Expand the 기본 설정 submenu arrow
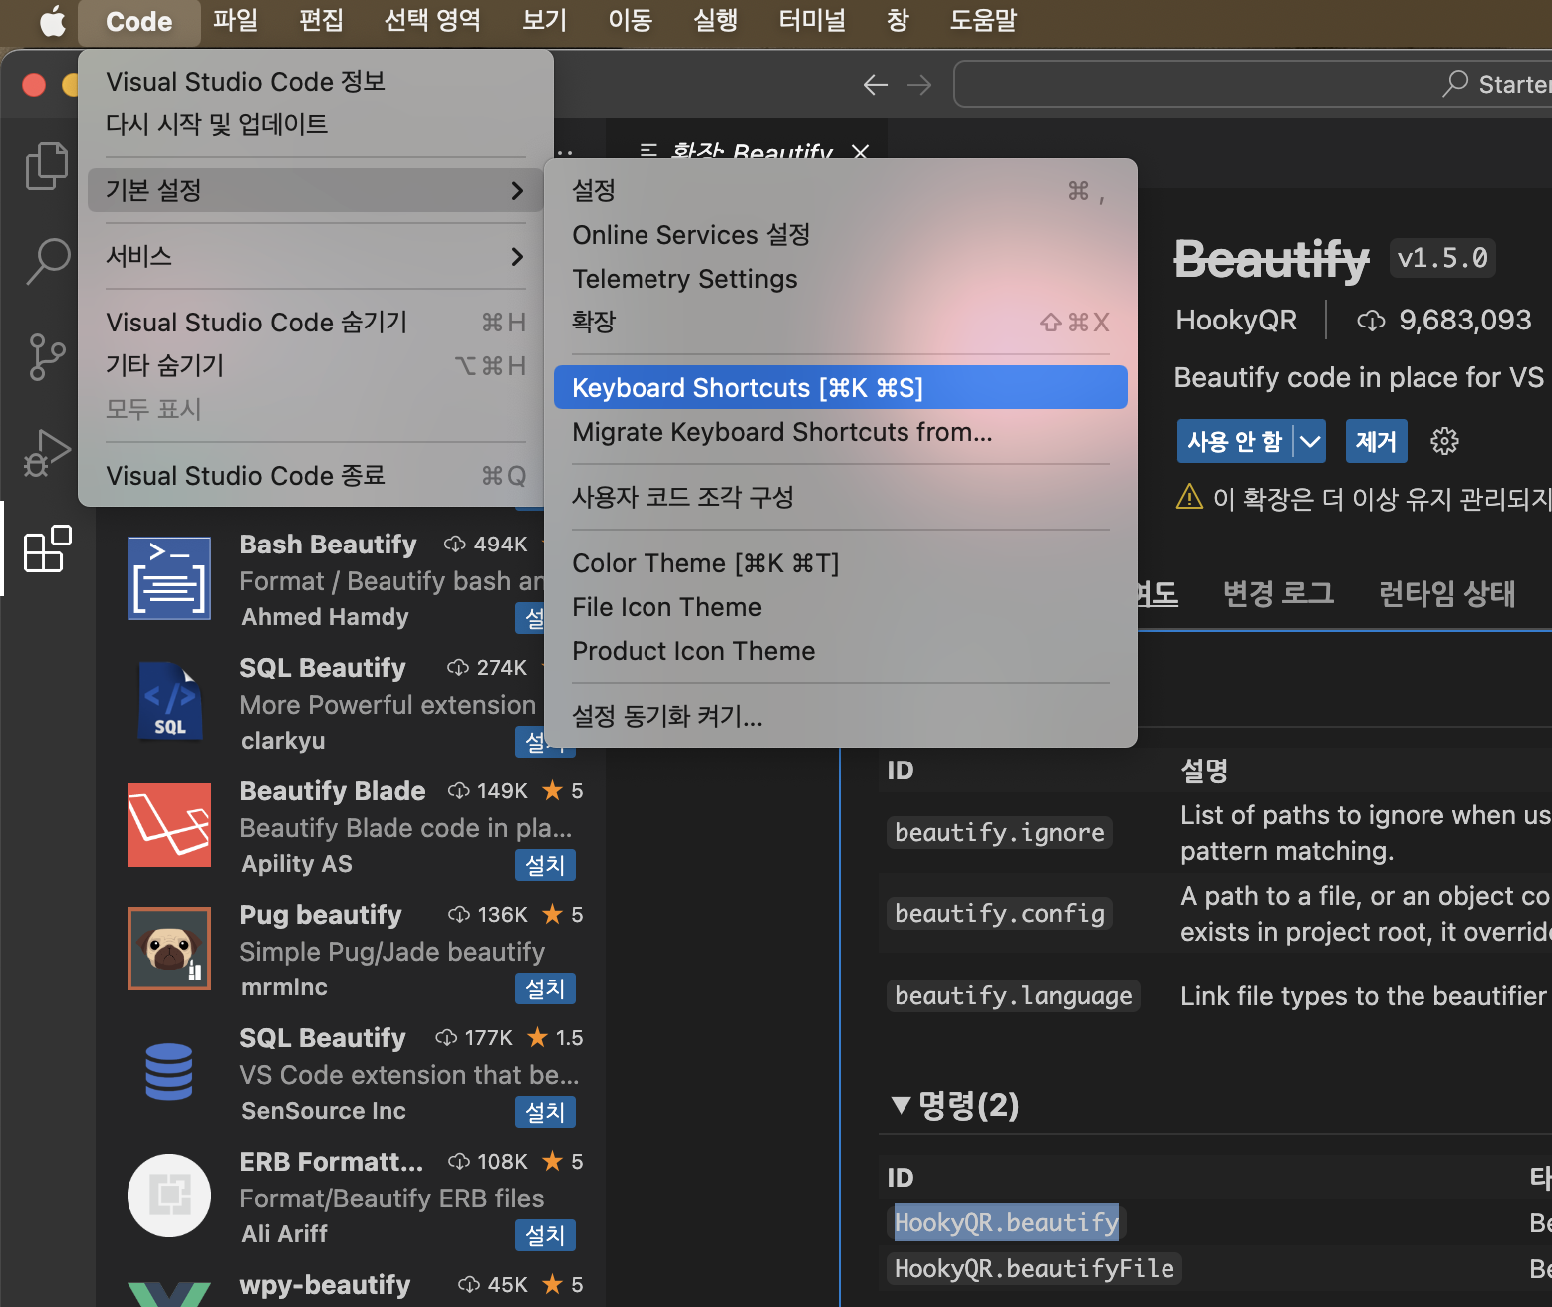The width and height of the screenshot is (1552, 1307). coord(517,190)
